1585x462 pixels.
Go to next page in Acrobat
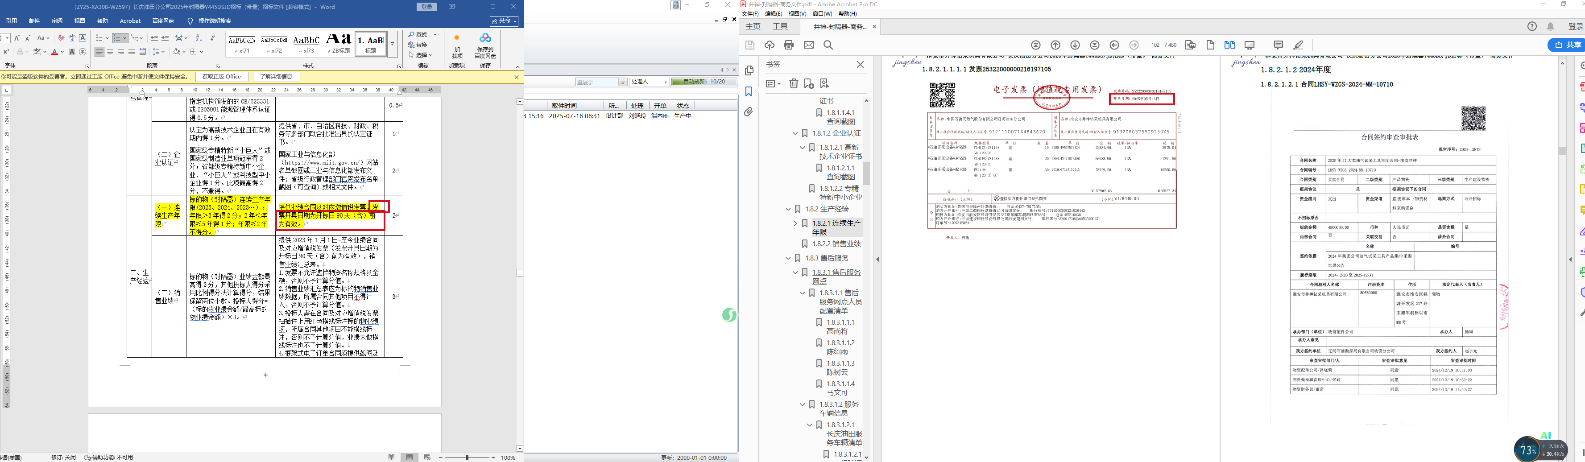[1076, 45]
